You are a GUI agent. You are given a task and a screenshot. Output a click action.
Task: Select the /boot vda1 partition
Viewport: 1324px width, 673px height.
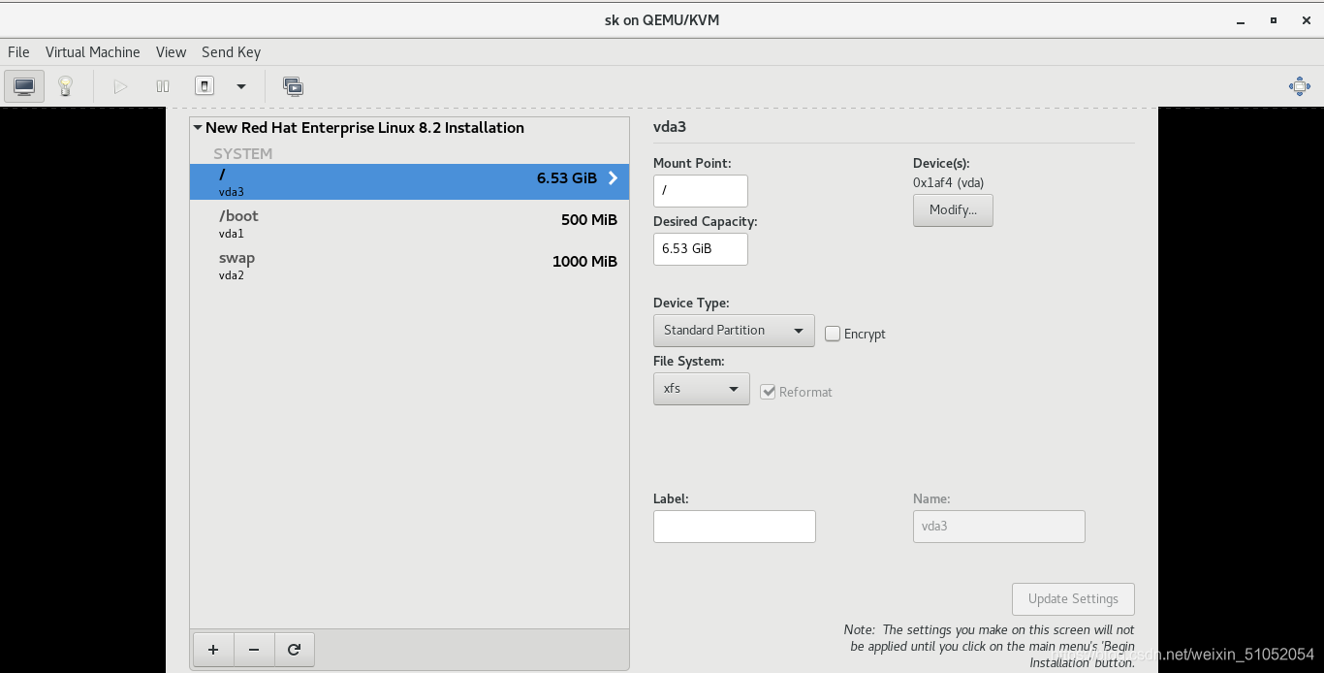pos(409,224)
